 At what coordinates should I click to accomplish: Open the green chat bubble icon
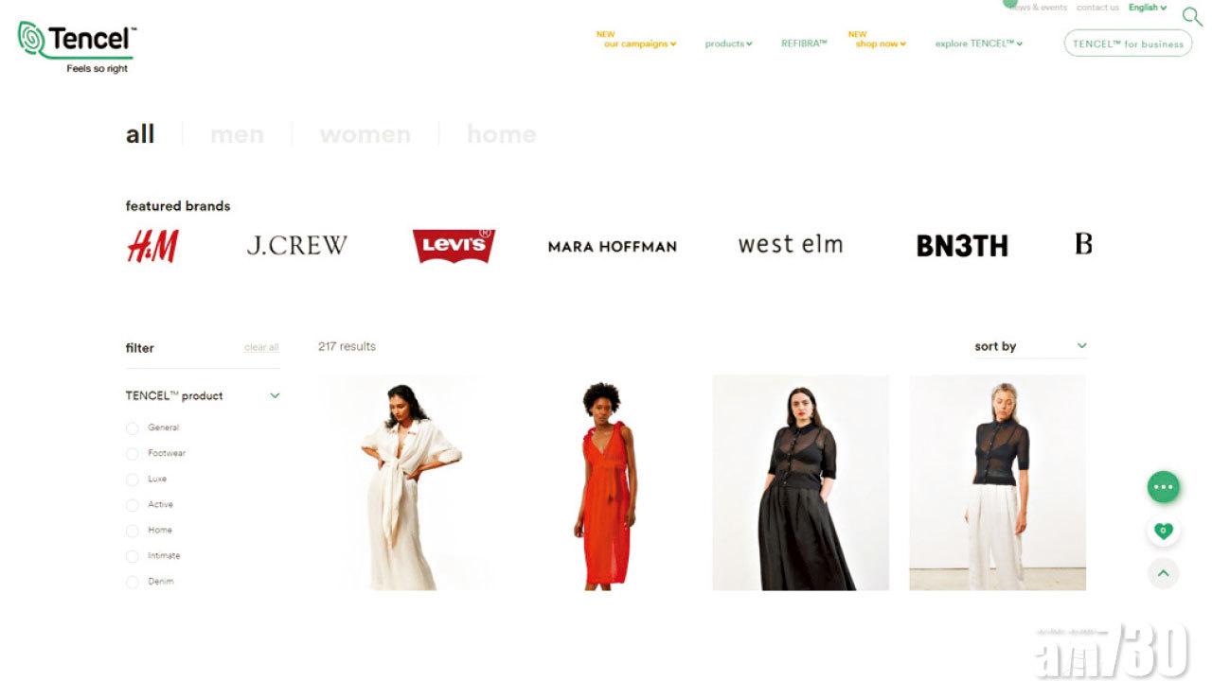tap(1164, 487)
